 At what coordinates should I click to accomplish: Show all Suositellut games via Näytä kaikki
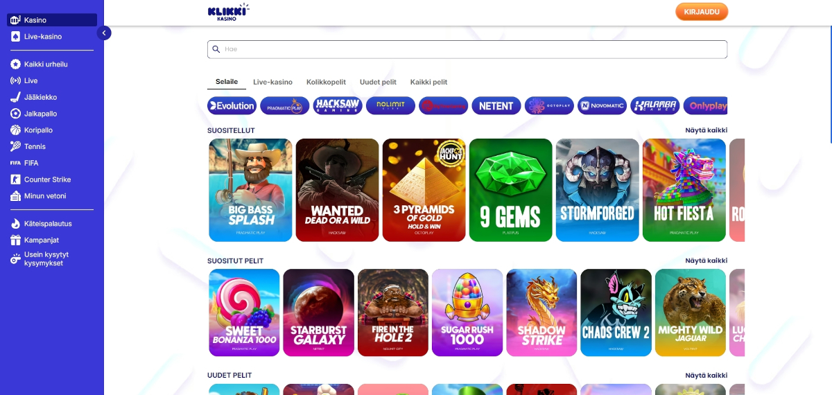click(x=707, y=130)
